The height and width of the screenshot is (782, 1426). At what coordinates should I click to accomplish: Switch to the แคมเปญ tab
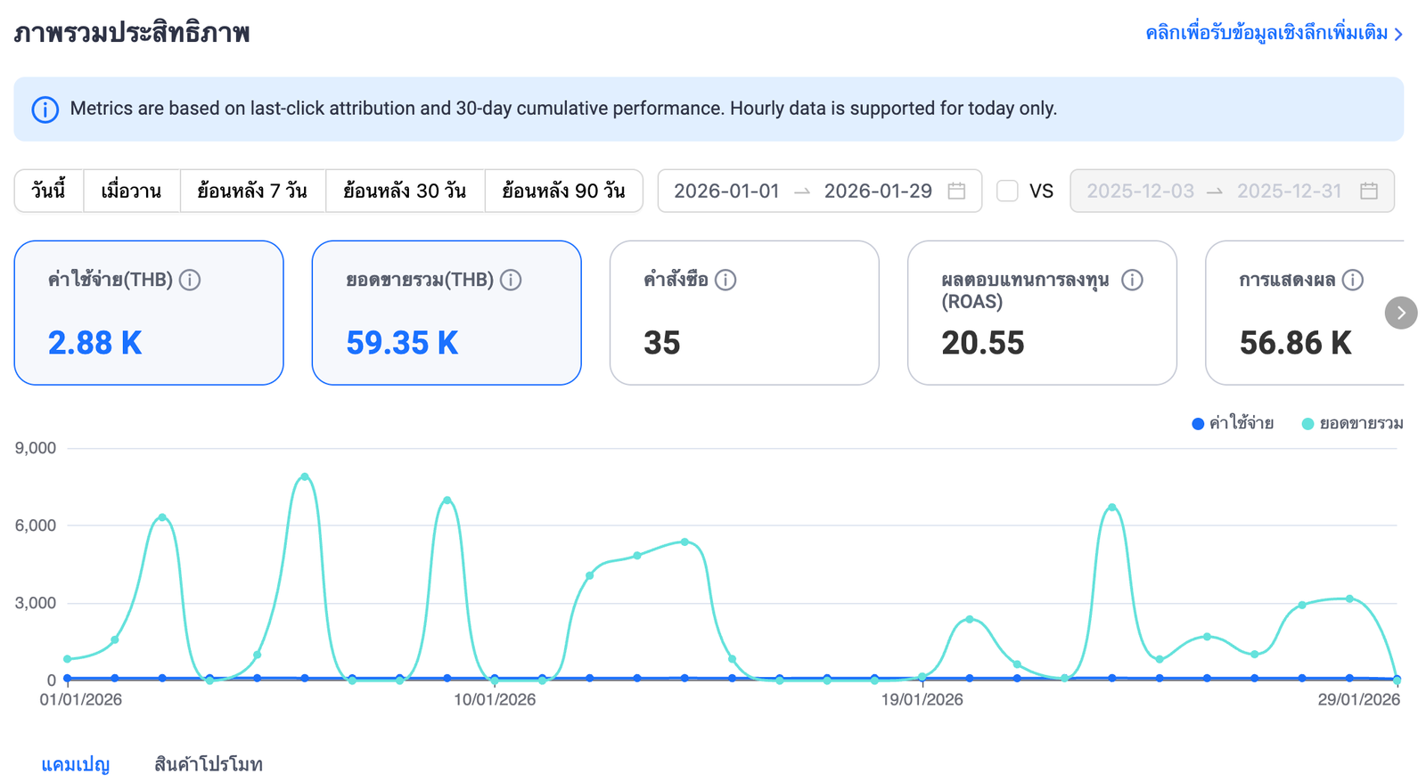[x=76, y=764]
